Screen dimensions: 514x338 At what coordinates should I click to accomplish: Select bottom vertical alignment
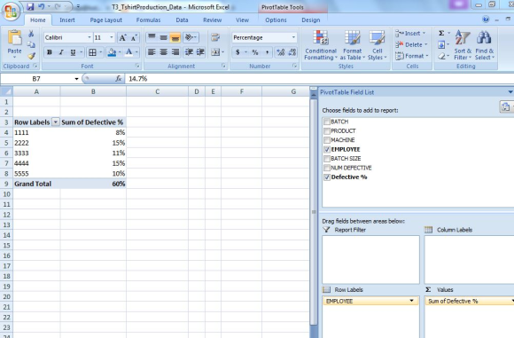tap(175, 38)
